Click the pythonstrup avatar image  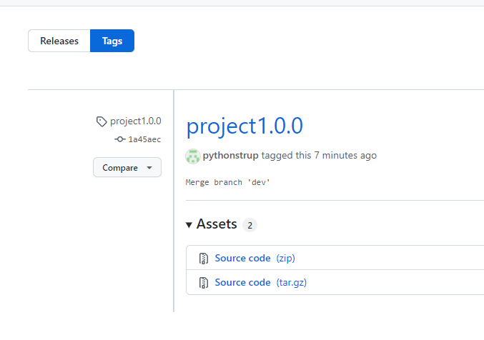pyautogui.click(x=193, y=156)
